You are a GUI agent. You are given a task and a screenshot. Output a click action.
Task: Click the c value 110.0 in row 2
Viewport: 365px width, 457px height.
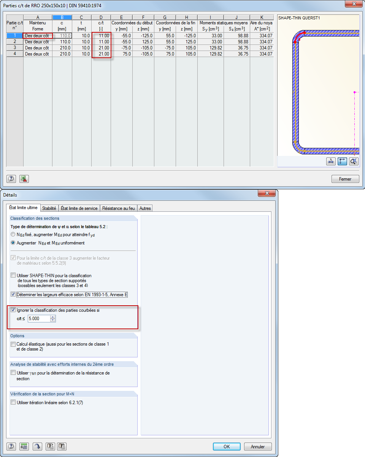62,41
